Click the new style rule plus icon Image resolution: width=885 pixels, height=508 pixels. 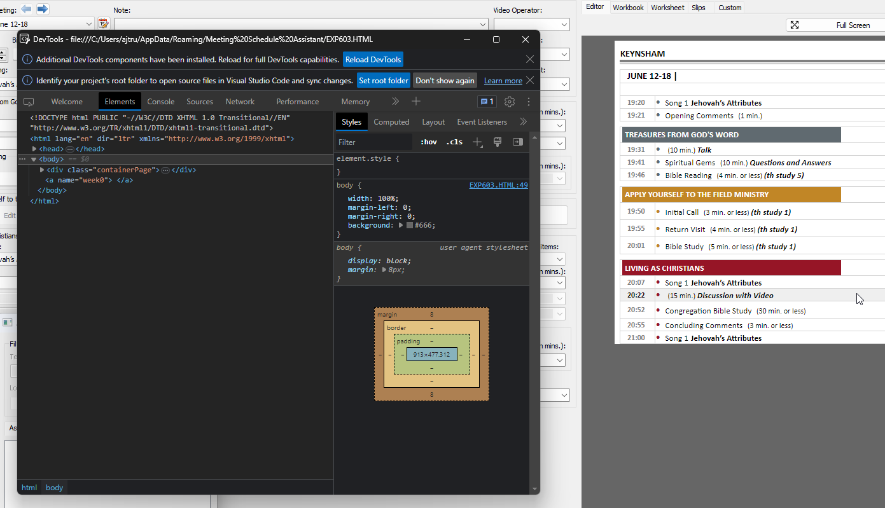coord(477,142)
